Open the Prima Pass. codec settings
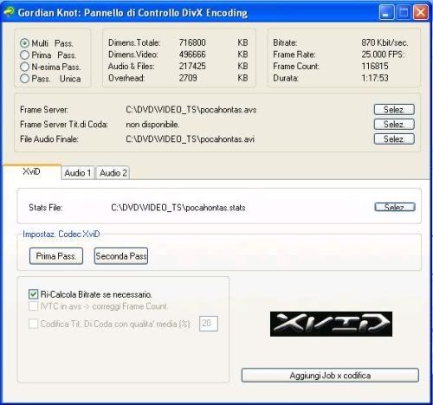Screen dimensions: 433x405 click(x=56, y=256)
